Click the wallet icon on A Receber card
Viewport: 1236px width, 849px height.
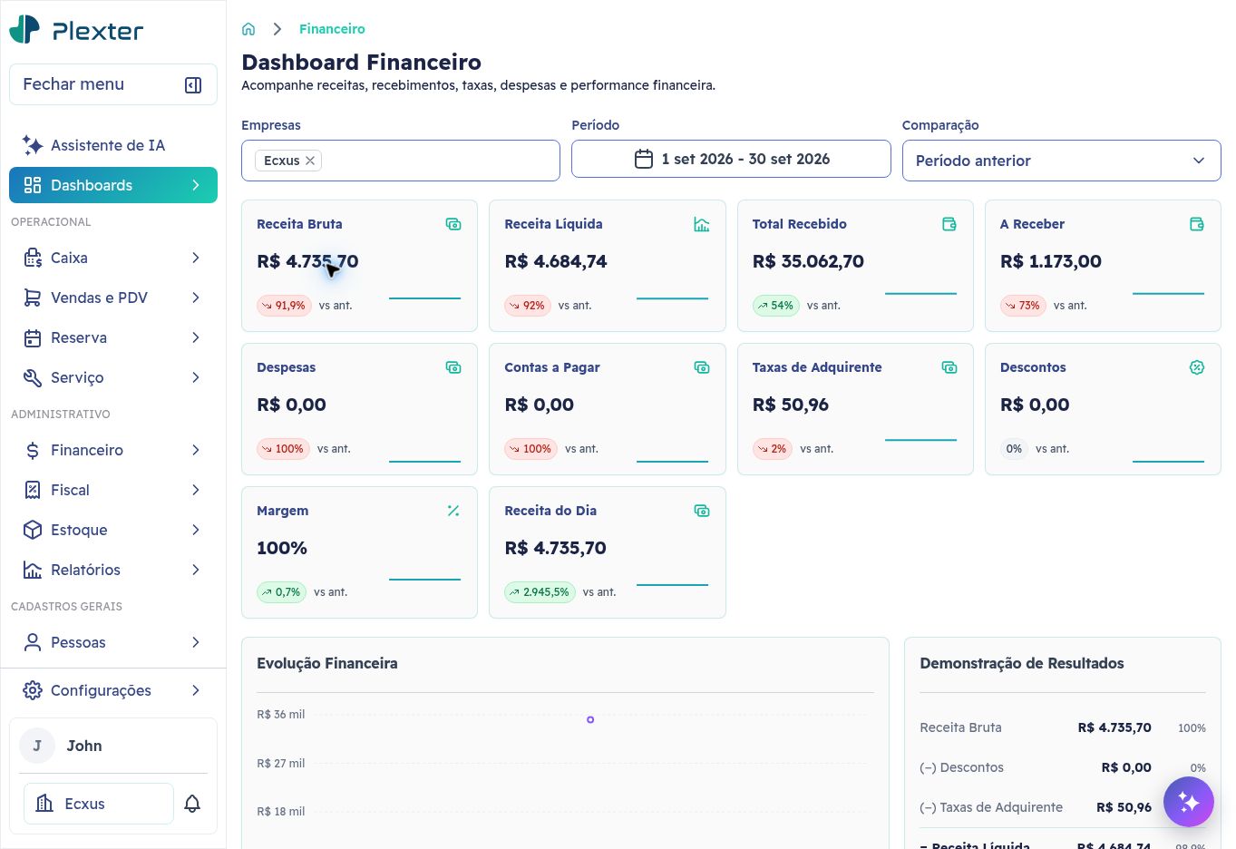[1197, 224]
